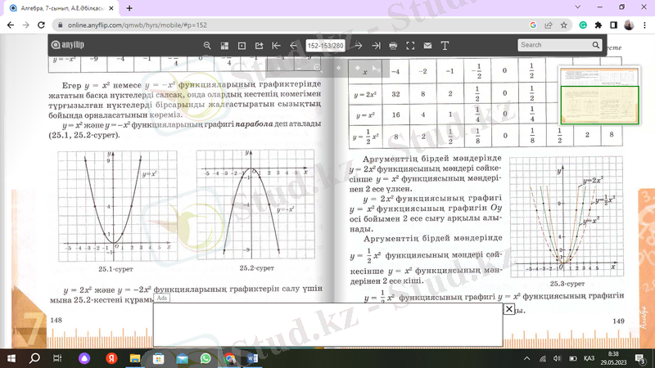Viewport: 655px width, 368px height.
Task: Close the ad banner with X
Action: (x=508, y=309)
